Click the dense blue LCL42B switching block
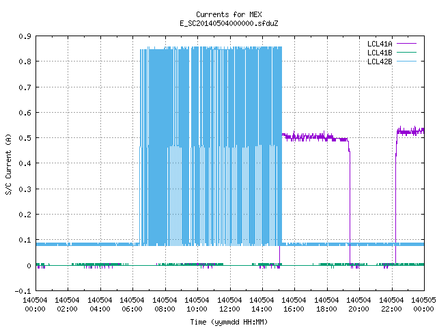Image resolution: width=437 pixels, height=328 pixels. 211,146
